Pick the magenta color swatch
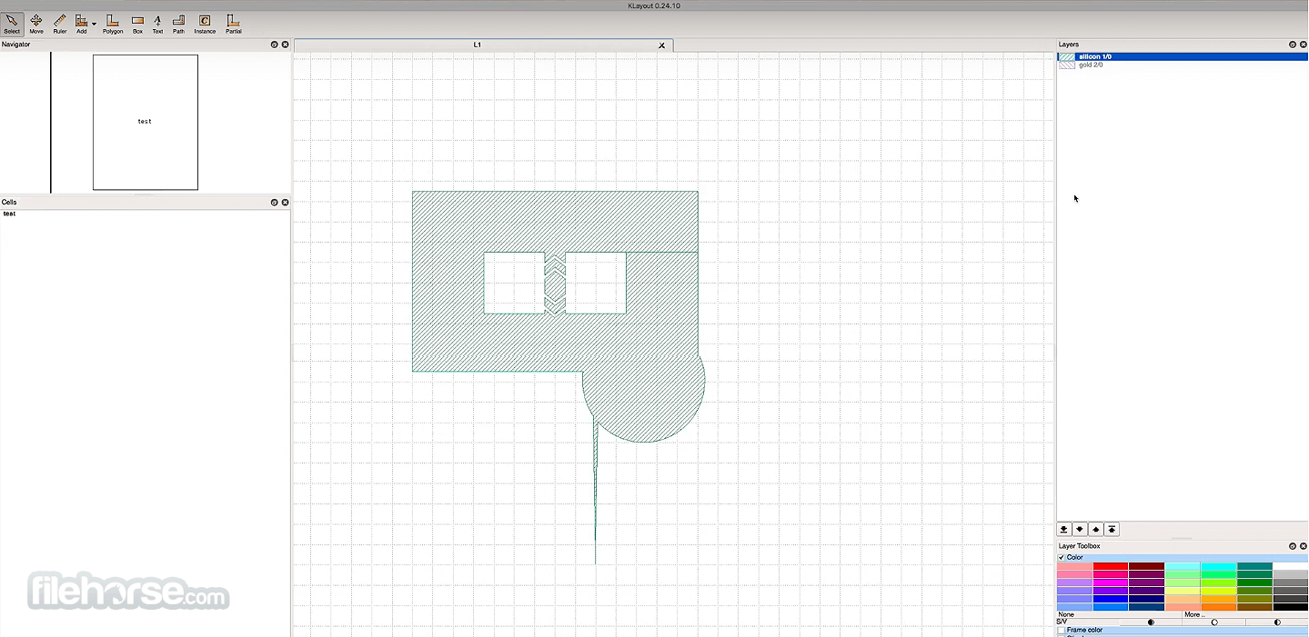 [1111, 582]
